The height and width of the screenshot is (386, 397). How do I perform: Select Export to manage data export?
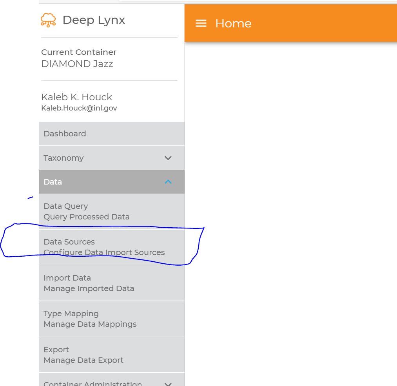pyautogui.click(x=56, y=350)
